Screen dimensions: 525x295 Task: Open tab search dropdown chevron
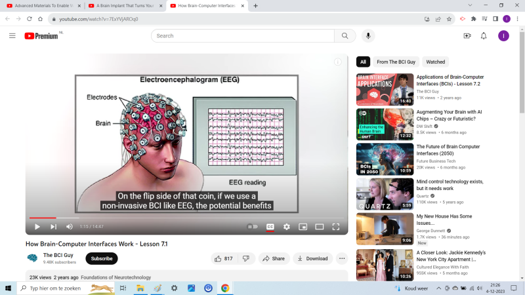coord(470,5)
